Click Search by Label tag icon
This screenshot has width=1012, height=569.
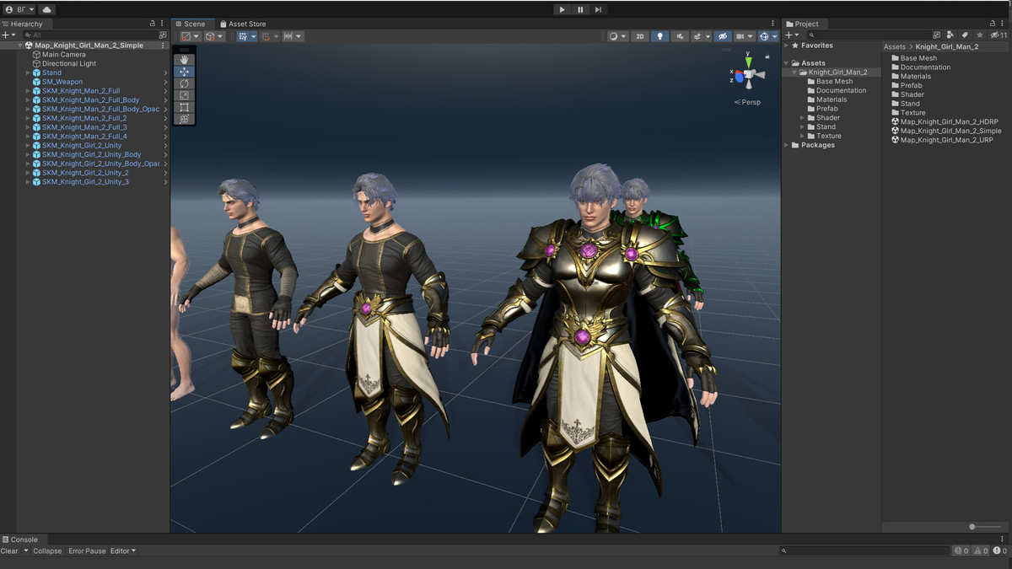click(x=965, y=35)
